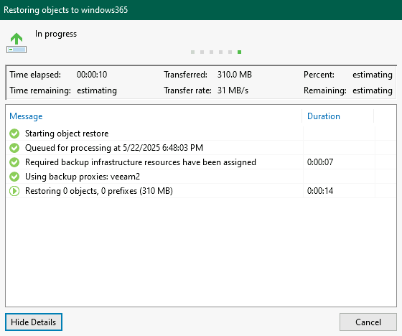Screen dimensions: 402x336
Task: Select the Using backup proxies veeam2 row
Action: tap(201, 177)
